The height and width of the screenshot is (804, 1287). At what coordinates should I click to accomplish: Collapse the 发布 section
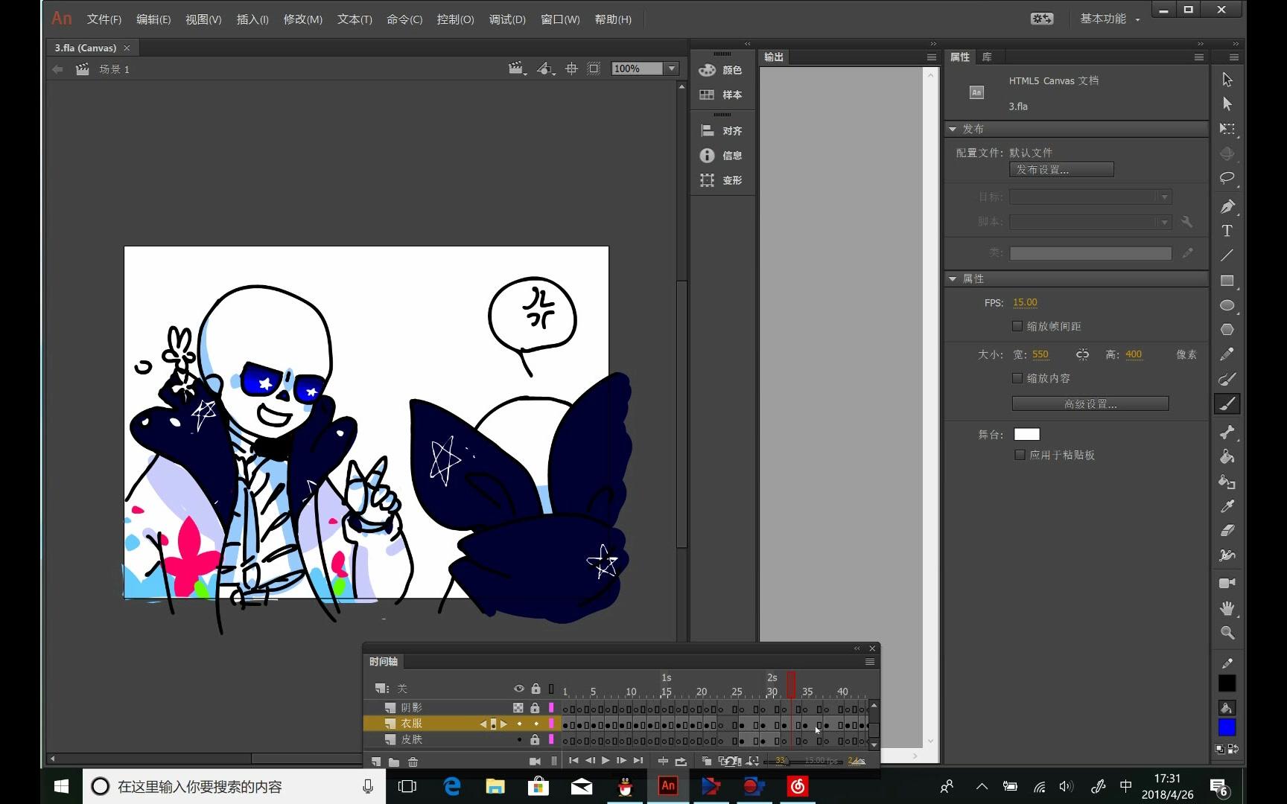pos(953,129)
